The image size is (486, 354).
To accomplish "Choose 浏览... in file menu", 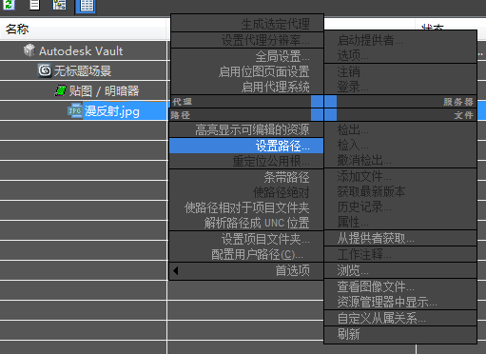I will [x=400, y=270].
